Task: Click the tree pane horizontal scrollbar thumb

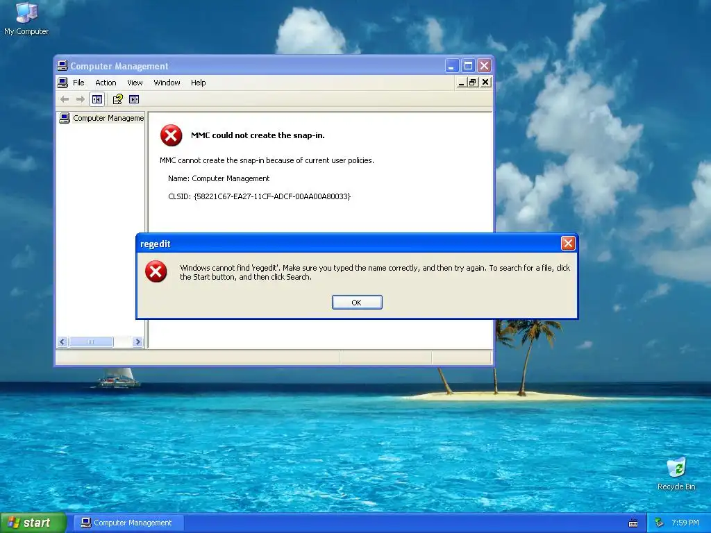Action: pyautogui.click(x=91, y=341)
